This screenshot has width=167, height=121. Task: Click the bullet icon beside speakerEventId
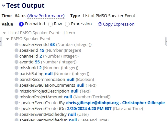point(17,44)
